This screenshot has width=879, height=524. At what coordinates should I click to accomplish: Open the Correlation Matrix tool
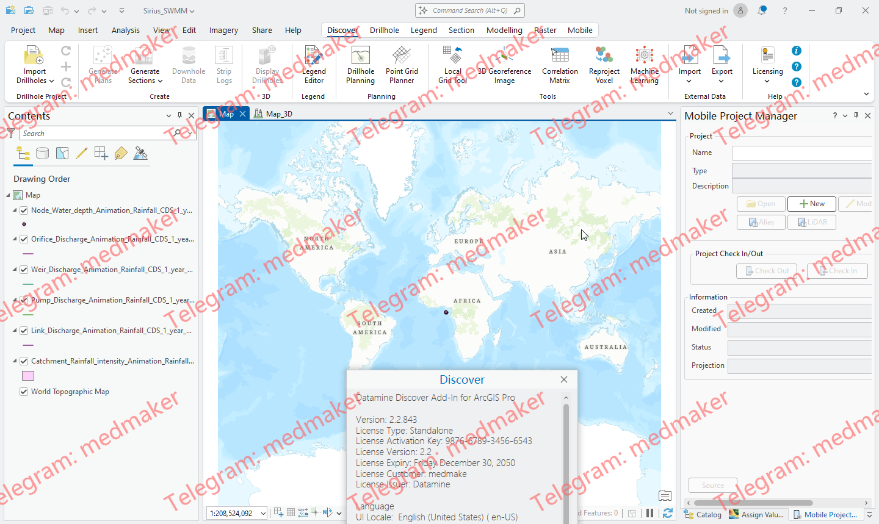pos(560,64)
